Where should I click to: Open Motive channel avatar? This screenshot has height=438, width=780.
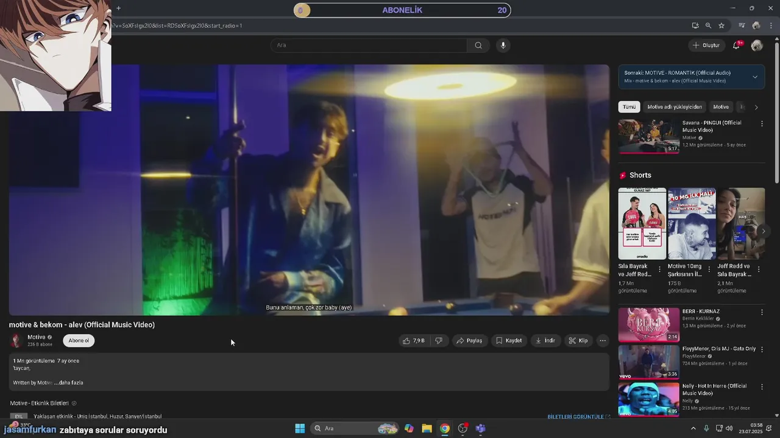tap(16, 341)
